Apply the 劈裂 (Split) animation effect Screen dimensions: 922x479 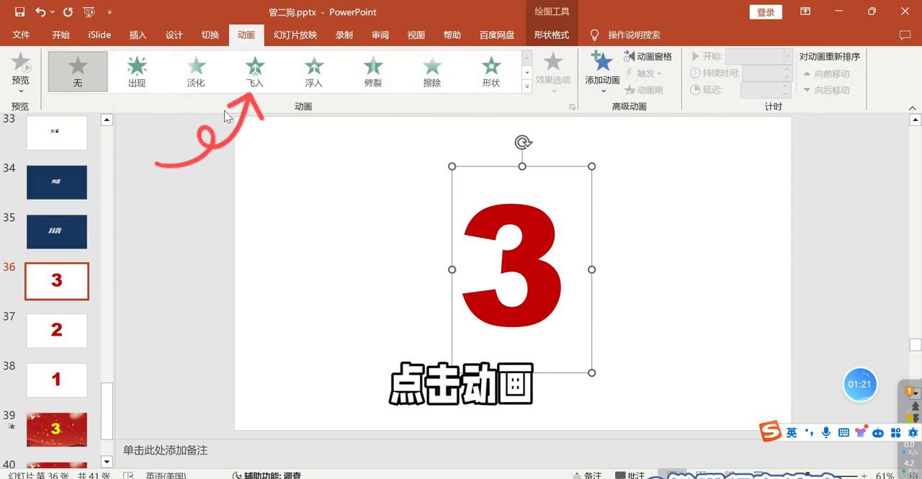click(373, 71)
